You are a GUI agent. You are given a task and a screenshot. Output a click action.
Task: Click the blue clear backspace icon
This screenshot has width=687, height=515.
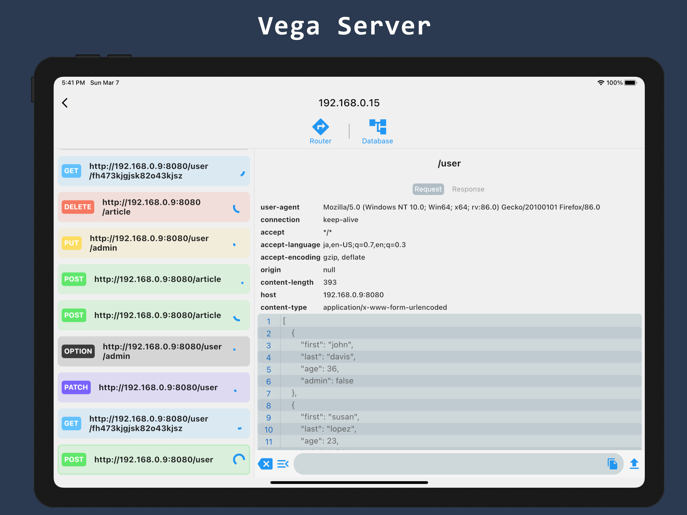click(265, 464)
